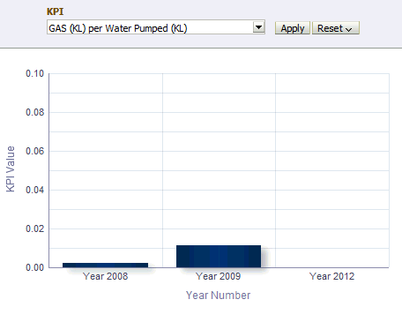Click the 0.08 y-axis value
This screenshot has height=322, width=402.
[34, 112]
